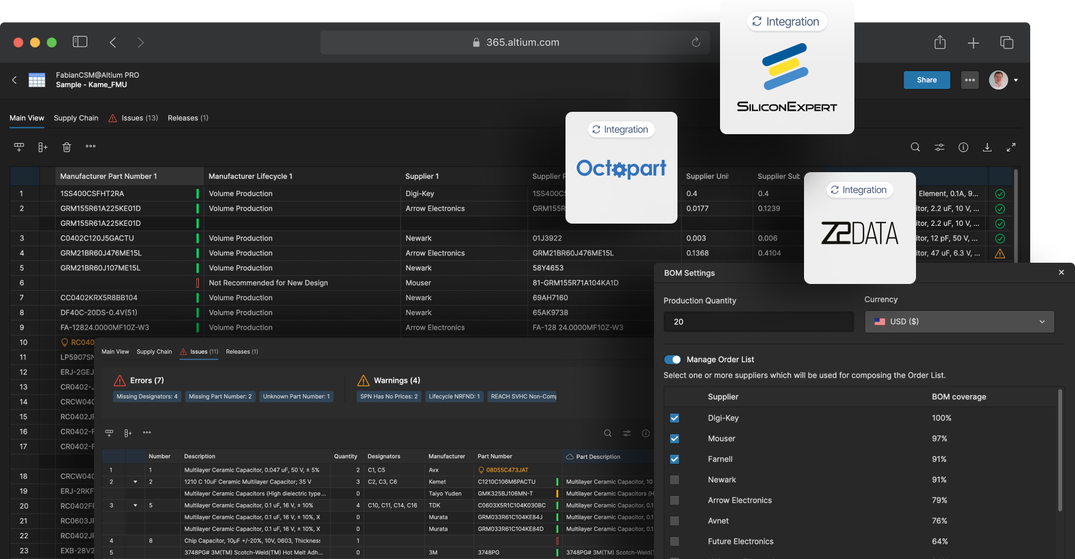Click the user avatar picture

pos(998,80)
